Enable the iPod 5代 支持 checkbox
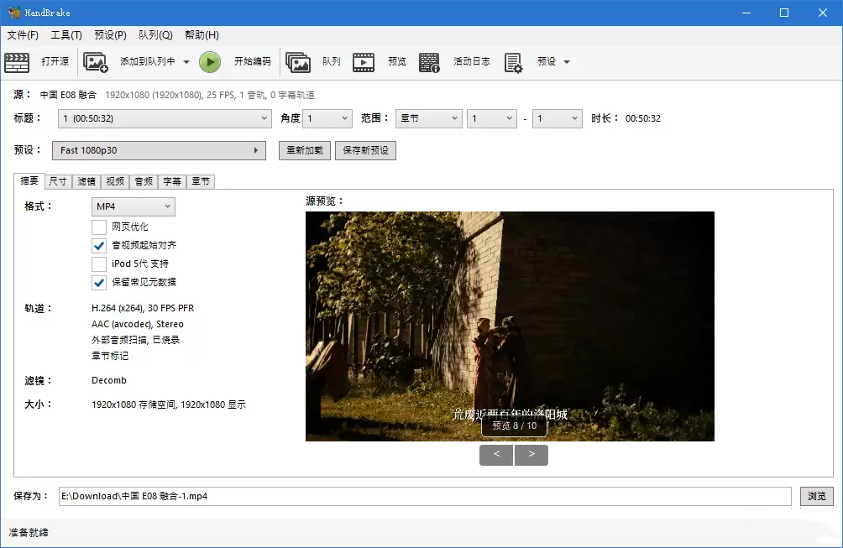The image size is (843, 548). point(99,264)
